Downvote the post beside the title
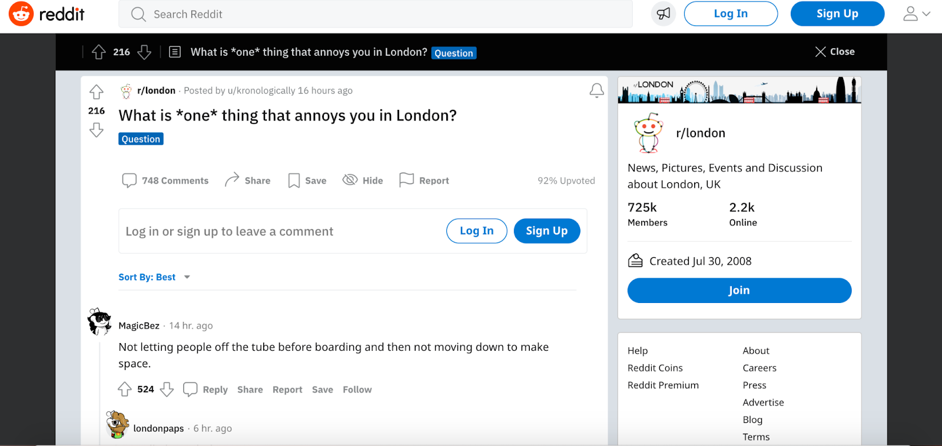Image resolution: width=942 pixels, height=446 pixels. pos(97,129)
